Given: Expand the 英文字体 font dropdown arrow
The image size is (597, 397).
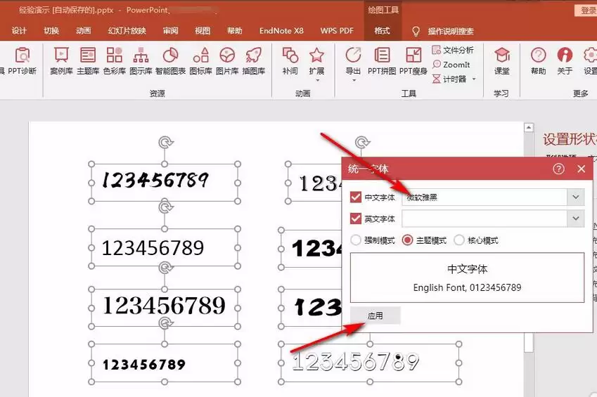Looking at the screenshot, I should coord(576,219).
